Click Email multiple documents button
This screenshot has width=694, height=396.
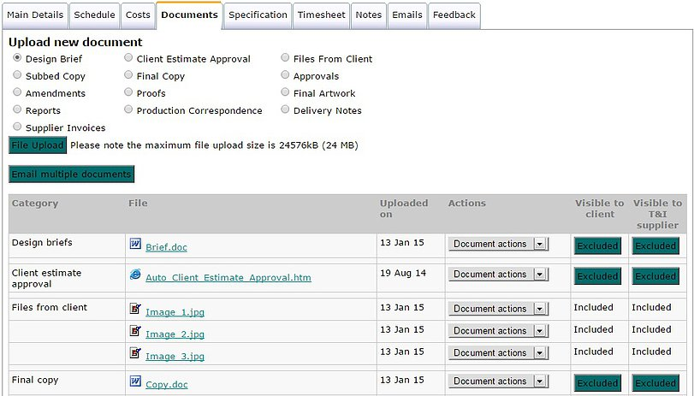(72, 174)
